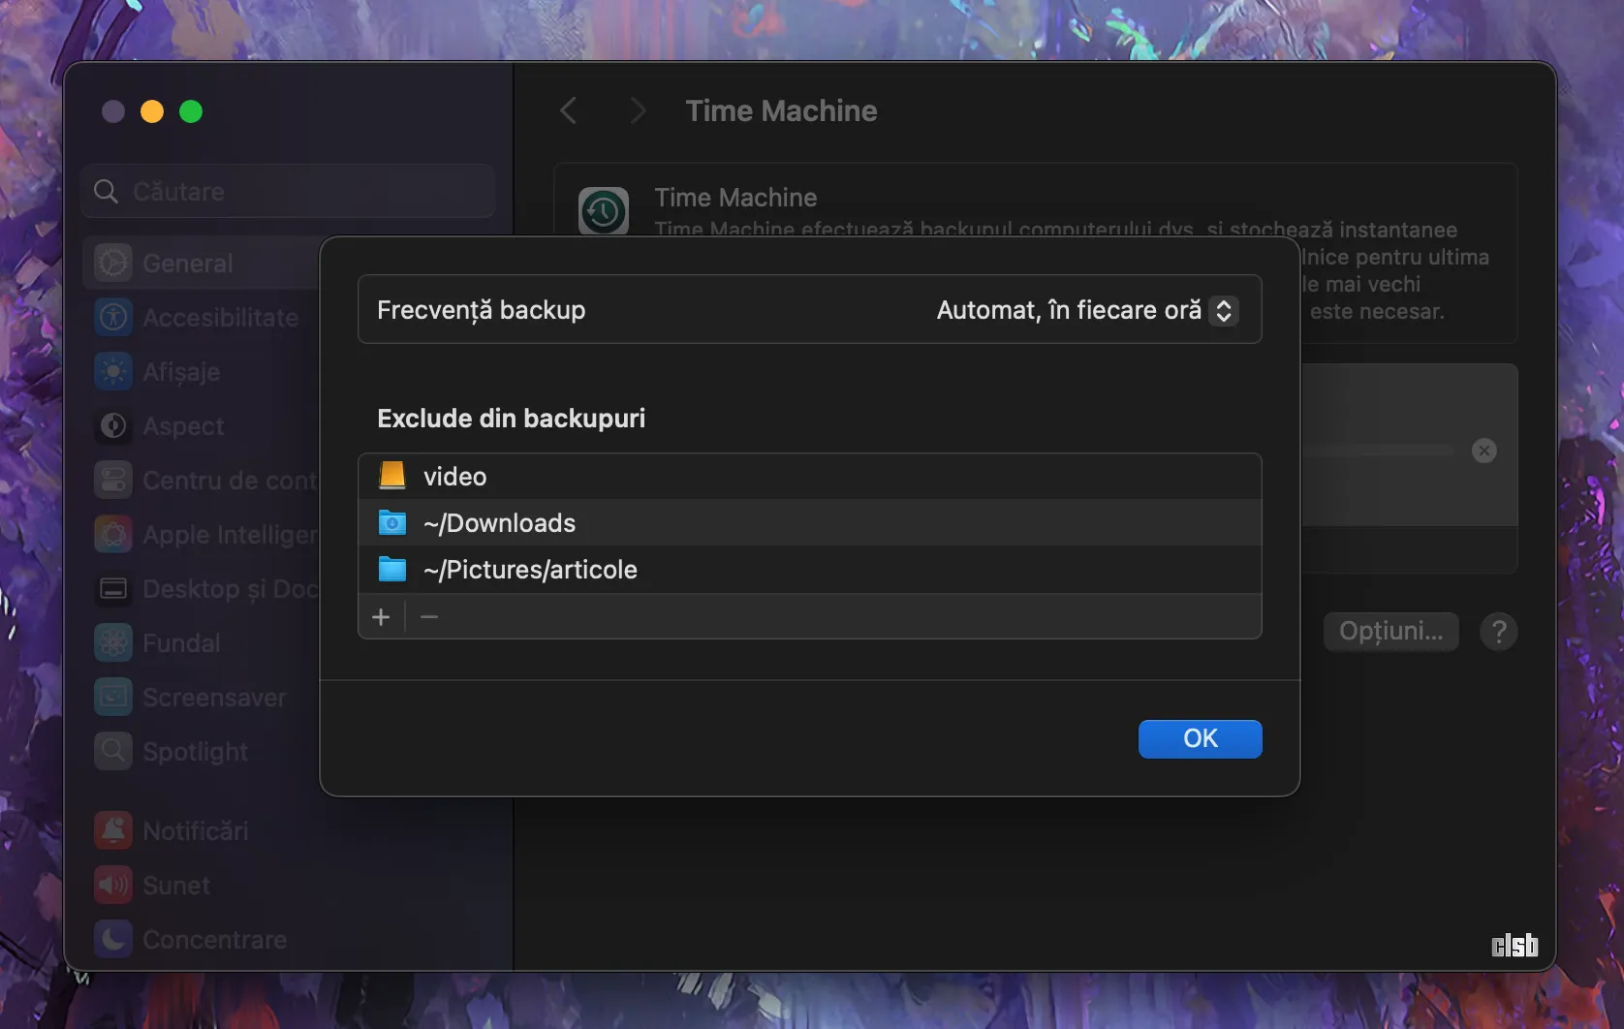Go forward with the right chevron
The width and height of the screenshot is (1624, 1029).
[638, 110]
